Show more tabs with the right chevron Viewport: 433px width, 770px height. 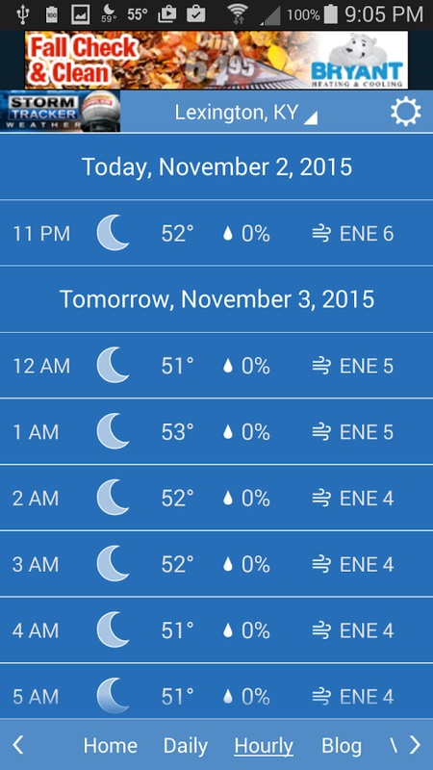pyautogui.click(x=415, y=745)
